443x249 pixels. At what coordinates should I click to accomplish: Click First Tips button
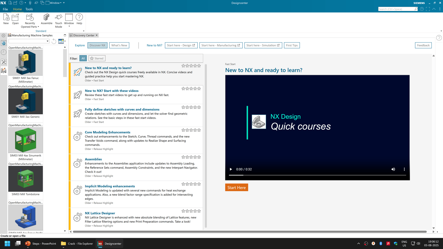click(292, 45)
